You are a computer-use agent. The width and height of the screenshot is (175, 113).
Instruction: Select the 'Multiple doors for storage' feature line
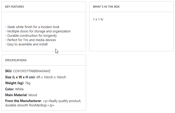coord(38,31)
